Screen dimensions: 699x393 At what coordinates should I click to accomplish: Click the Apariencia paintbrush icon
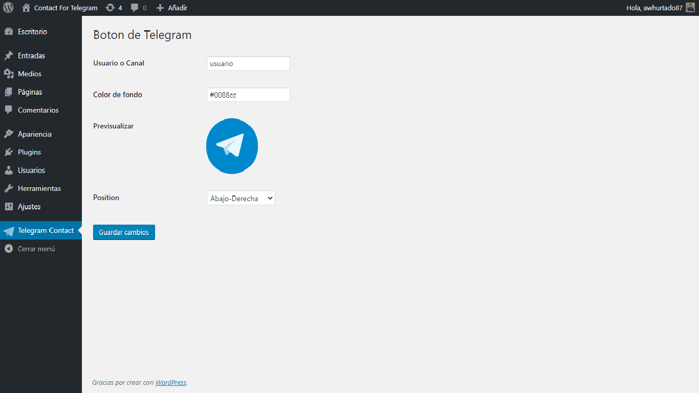(x=9, y=134)
